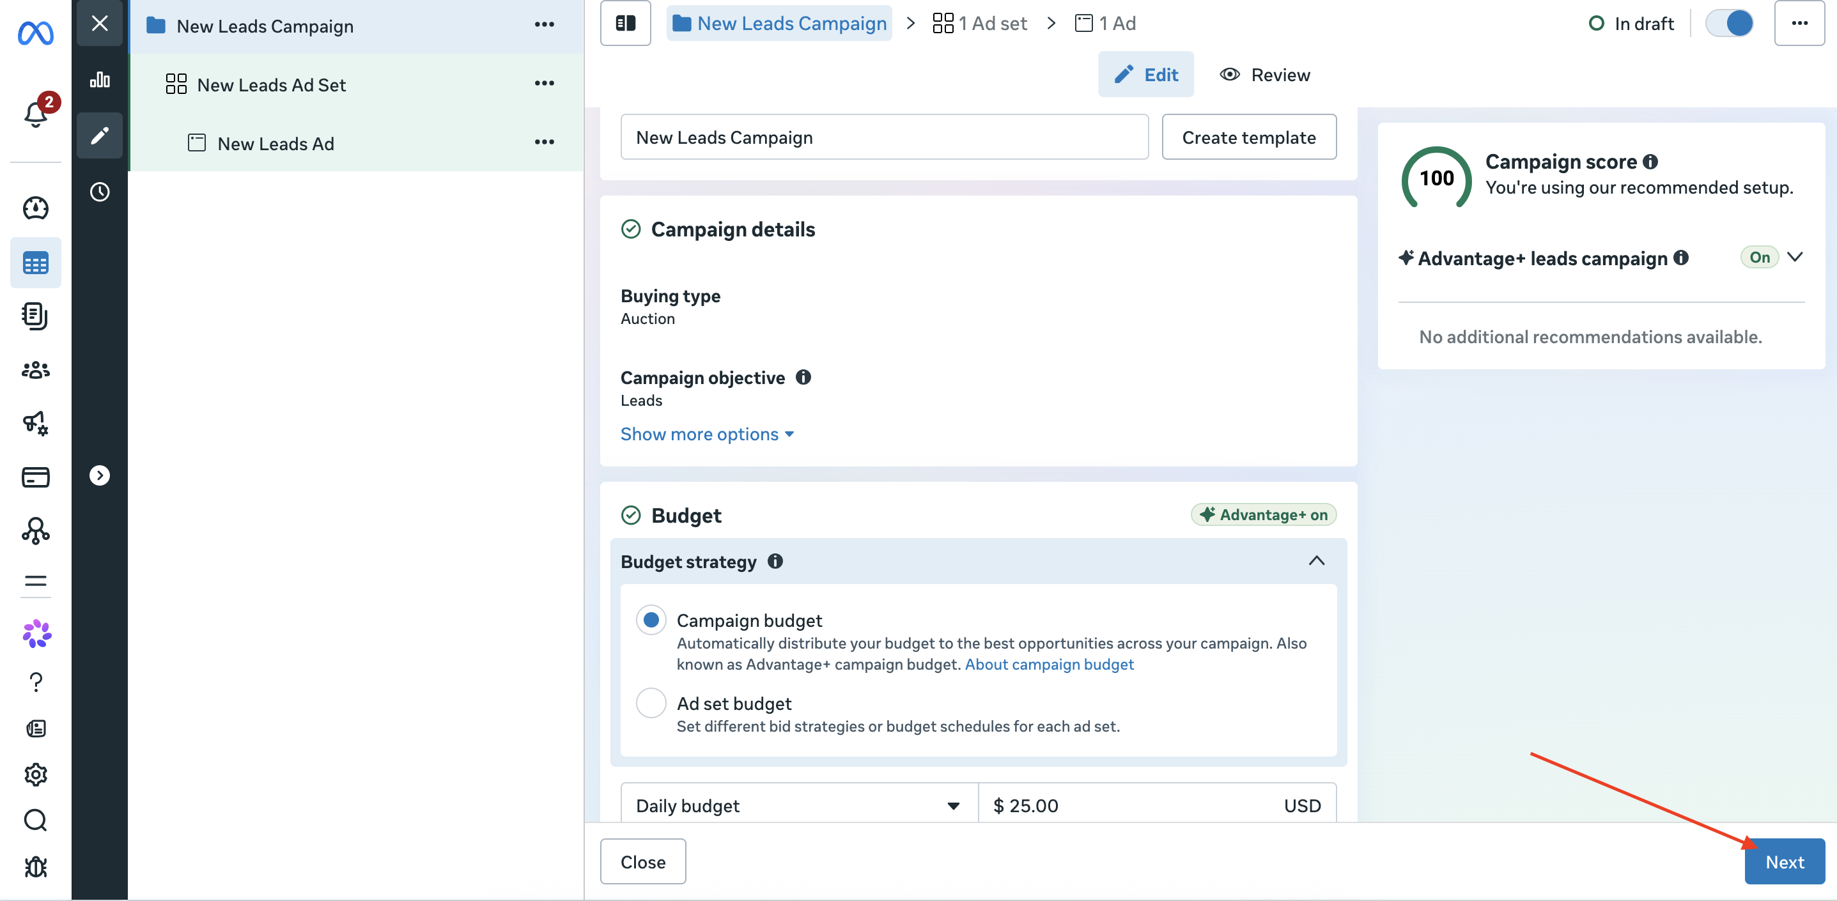
Task: Select New Leads Campaign in tree
Action: click(x=355, y=26)
